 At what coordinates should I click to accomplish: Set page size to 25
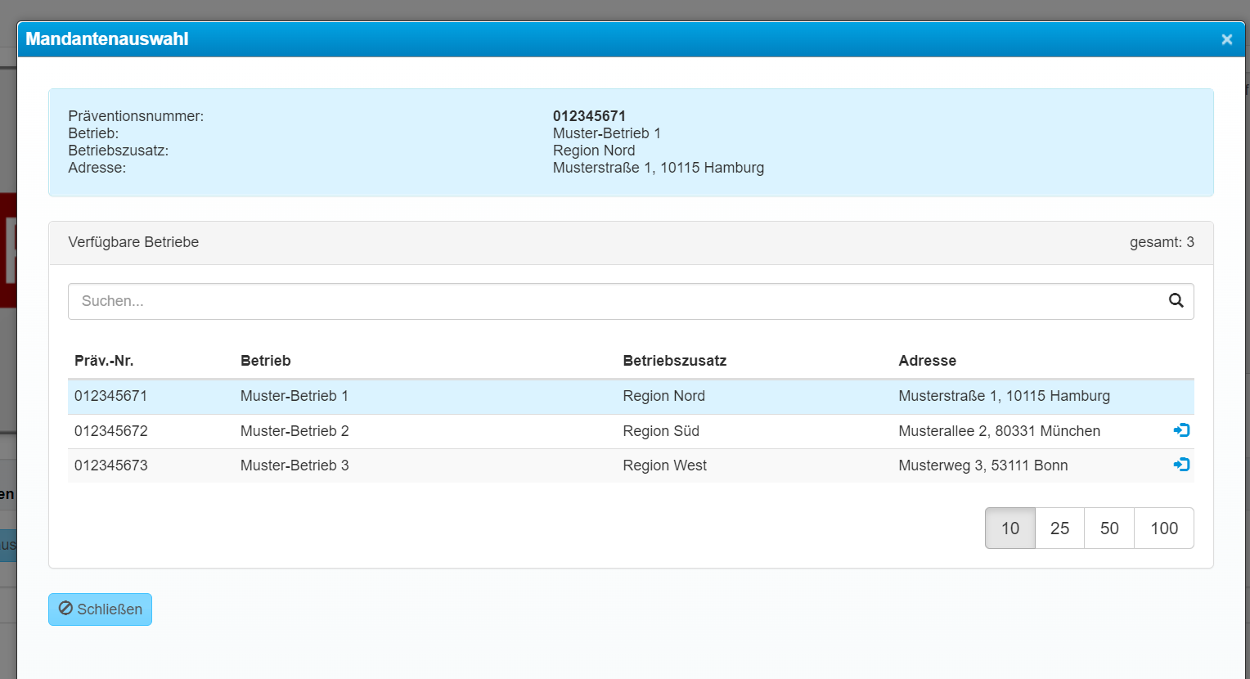click(x=1059, y=528)
